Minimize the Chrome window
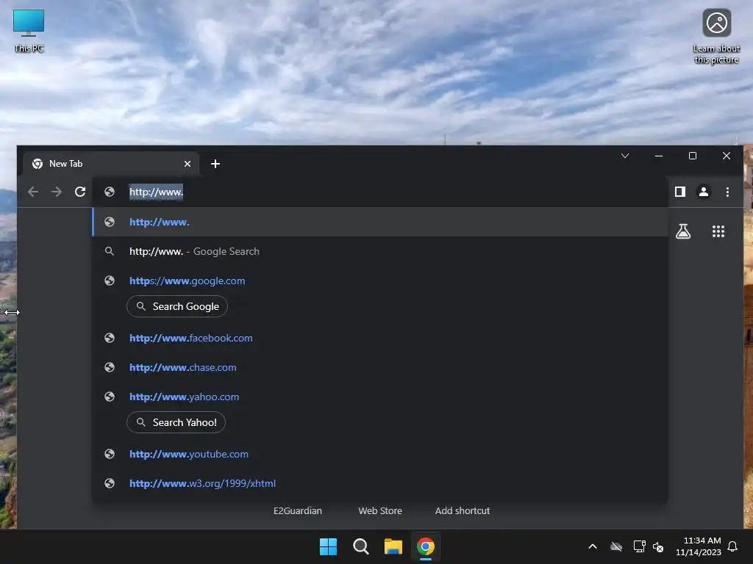Image resolution: width=753 pixels, height=564 pixels. [659, 156]
